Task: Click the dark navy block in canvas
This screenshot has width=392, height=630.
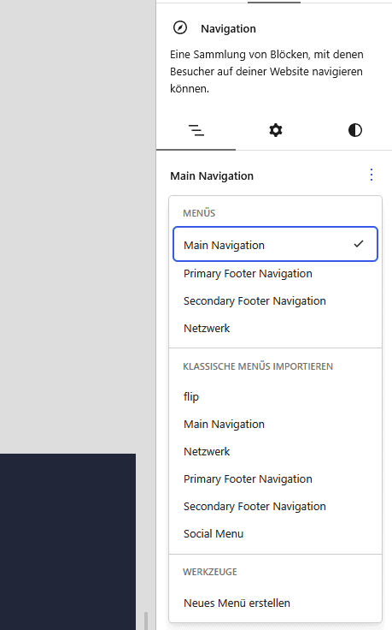Action: tap(67, 542)
